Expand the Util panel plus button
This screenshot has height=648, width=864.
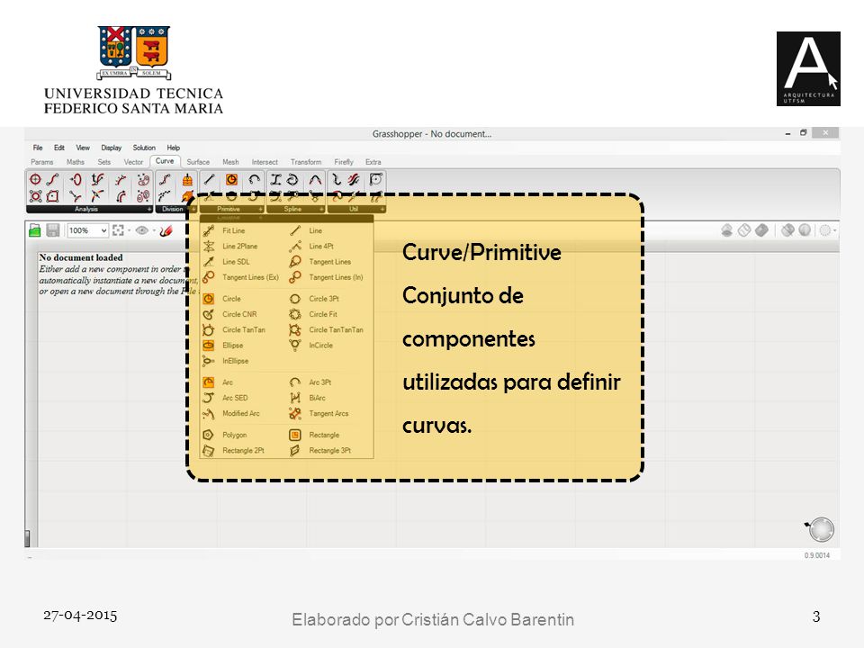[382, 210]
